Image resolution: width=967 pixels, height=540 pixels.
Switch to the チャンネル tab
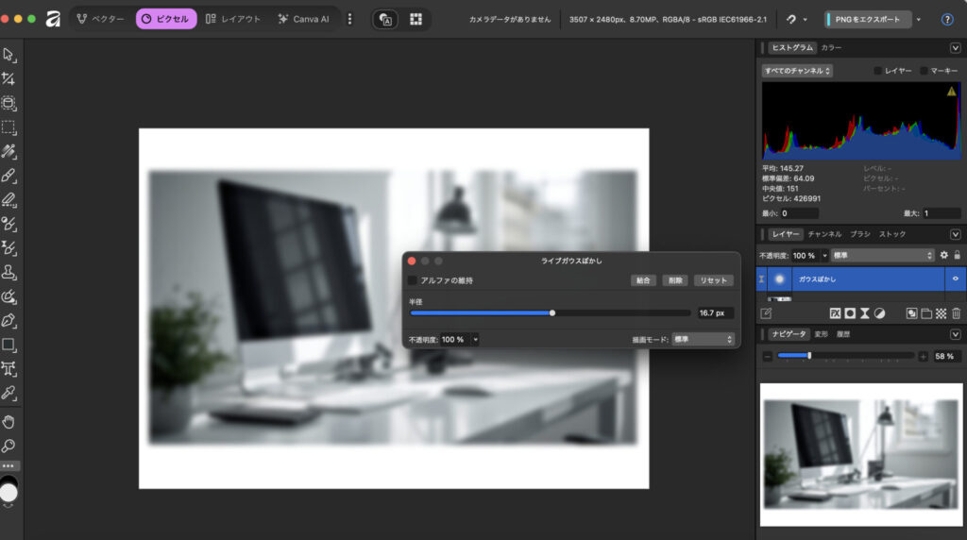(824, 233)
